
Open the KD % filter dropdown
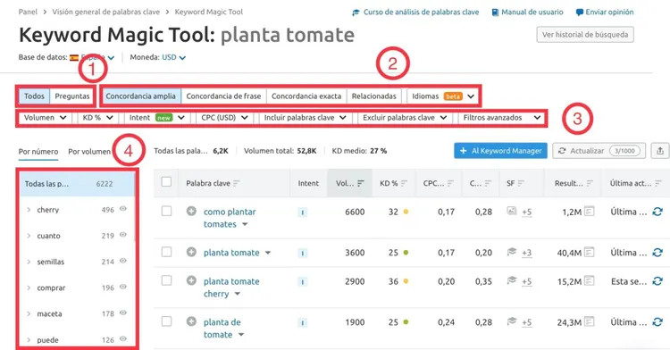tap(98, 117)
